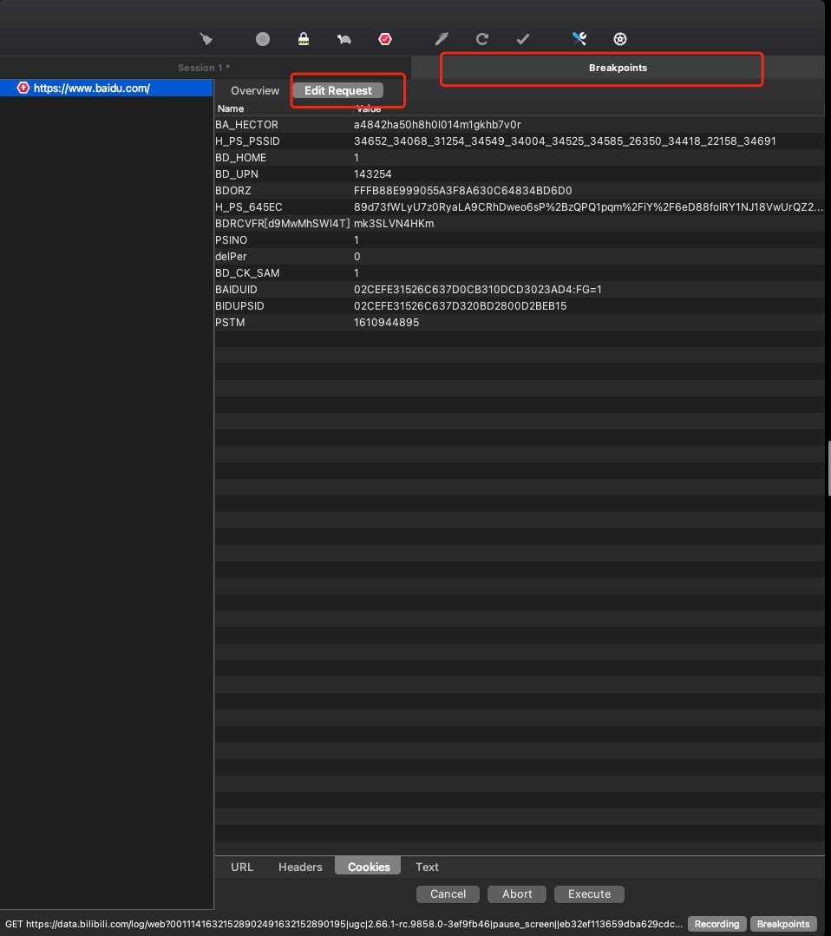Viewport: 831px width, 936px height.
Task: Select the BAIDUID cookie name
Action: click(236, 290)
